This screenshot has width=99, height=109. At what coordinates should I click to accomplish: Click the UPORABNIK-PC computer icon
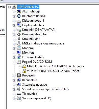pos(14,7)
